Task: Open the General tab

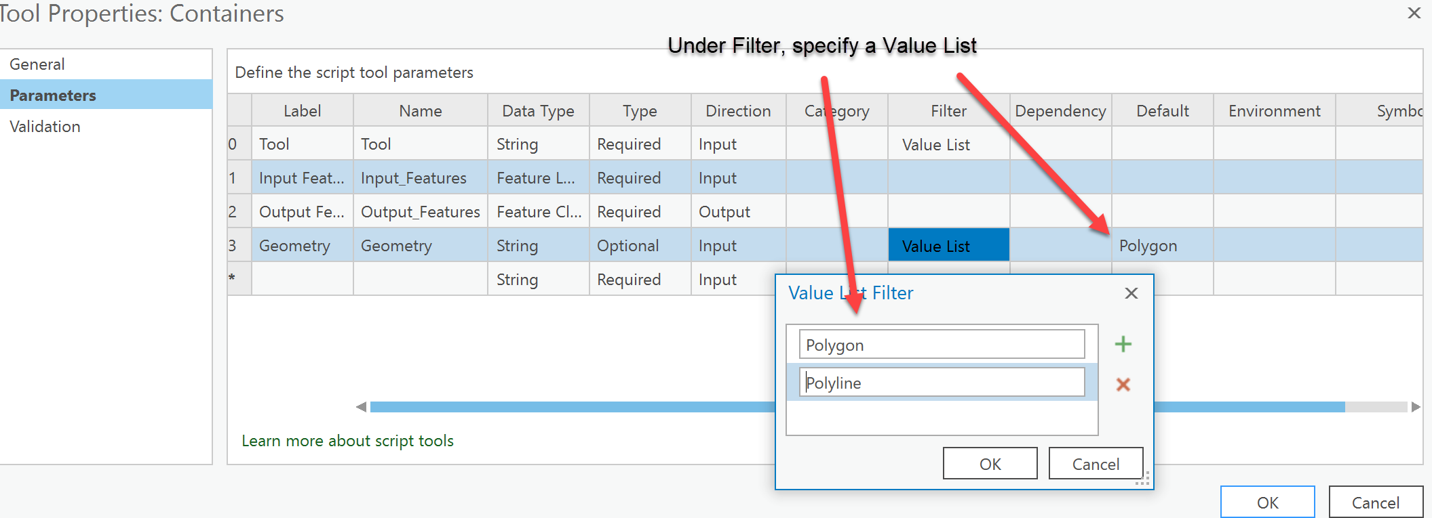Action: [x=37, y=64]
